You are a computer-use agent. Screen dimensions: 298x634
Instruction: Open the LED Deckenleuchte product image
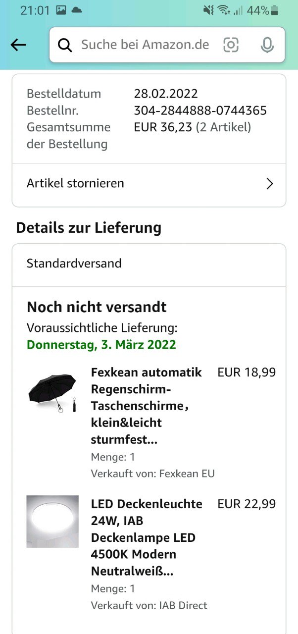click(x=52, y=521)
